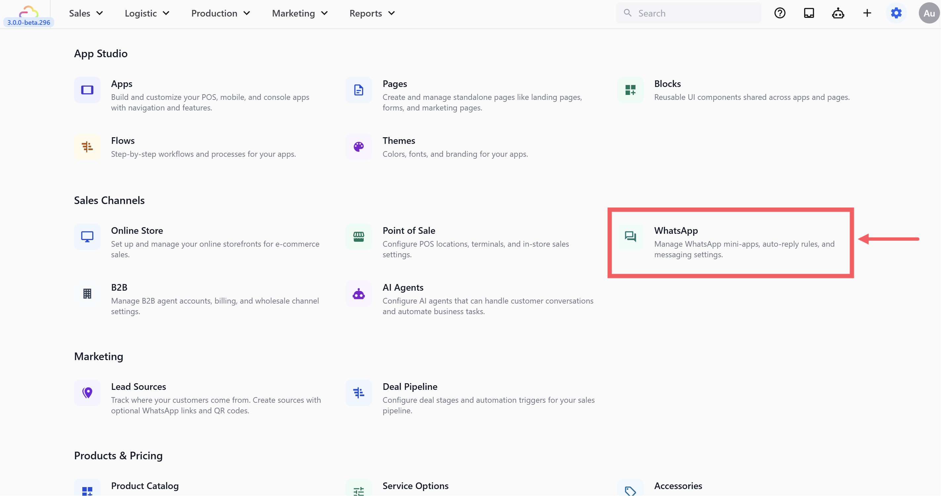
Task: Expand the Logistic dropdown menu
Action: pyautogui.click(x=147, y=14)
